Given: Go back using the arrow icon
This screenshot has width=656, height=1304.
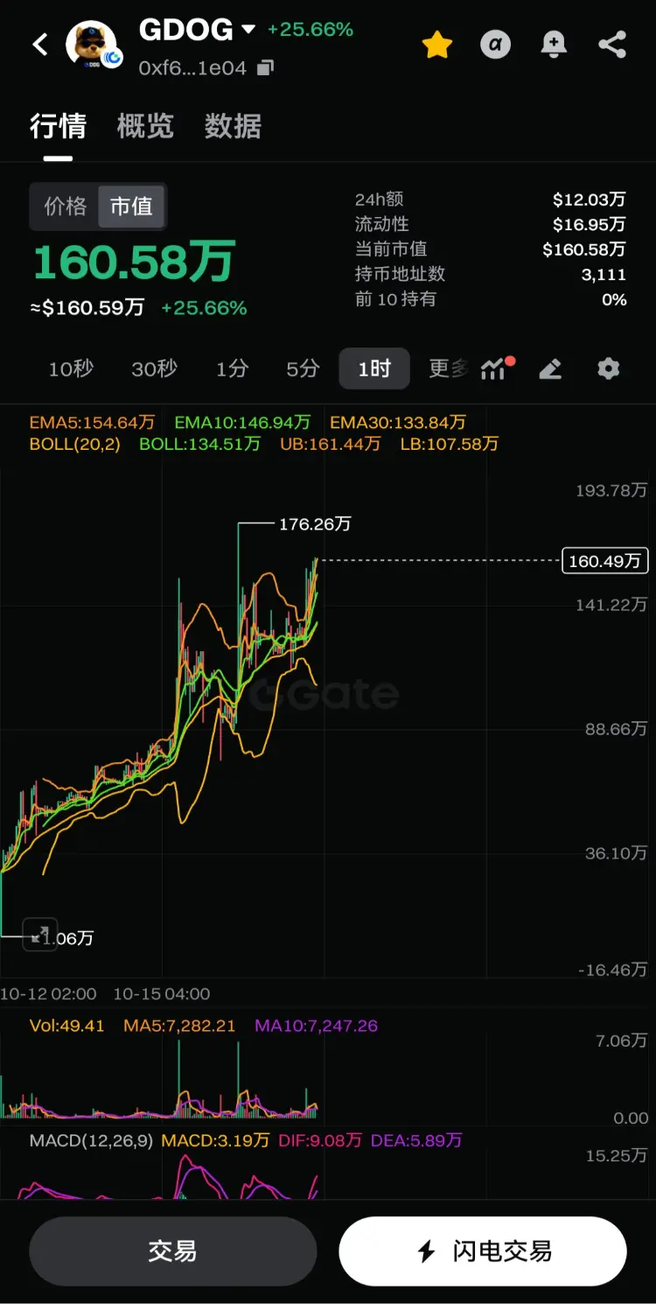Looking at the screenshot, I should click(x=40, y=44).
